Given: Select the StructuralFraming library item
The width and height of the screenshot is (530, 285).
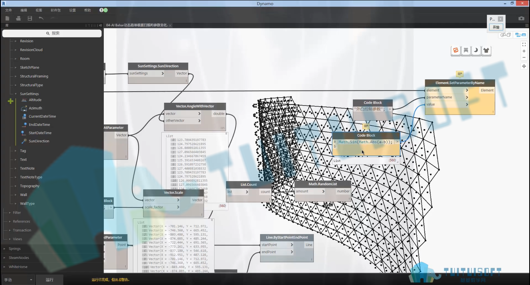Looking at the screenshot, I should pos(34,76).
